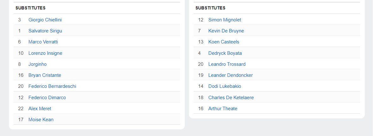The width and height of the screenshot is (373, 136).
Task: Click shirt number 3 beside Chiellini
Action: pyautogui.click(x=19, y=20)
